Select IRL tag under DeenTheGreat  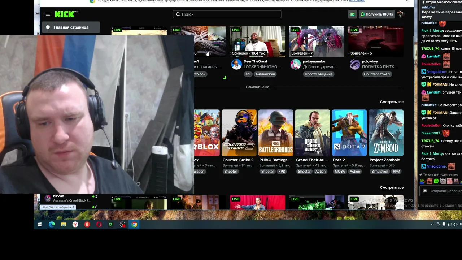pos(248,74)
